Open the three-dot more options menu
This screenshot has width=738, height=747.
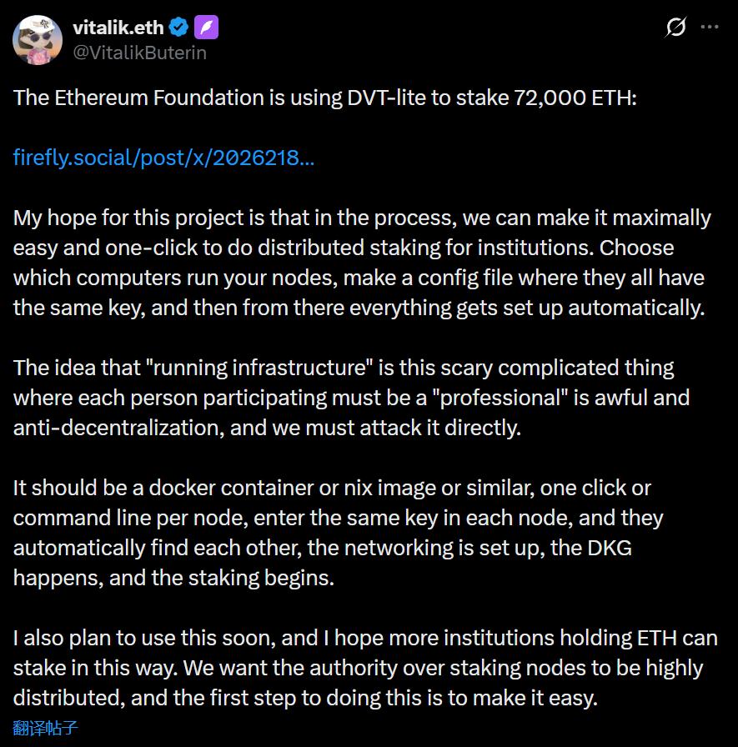click(710, 27)
